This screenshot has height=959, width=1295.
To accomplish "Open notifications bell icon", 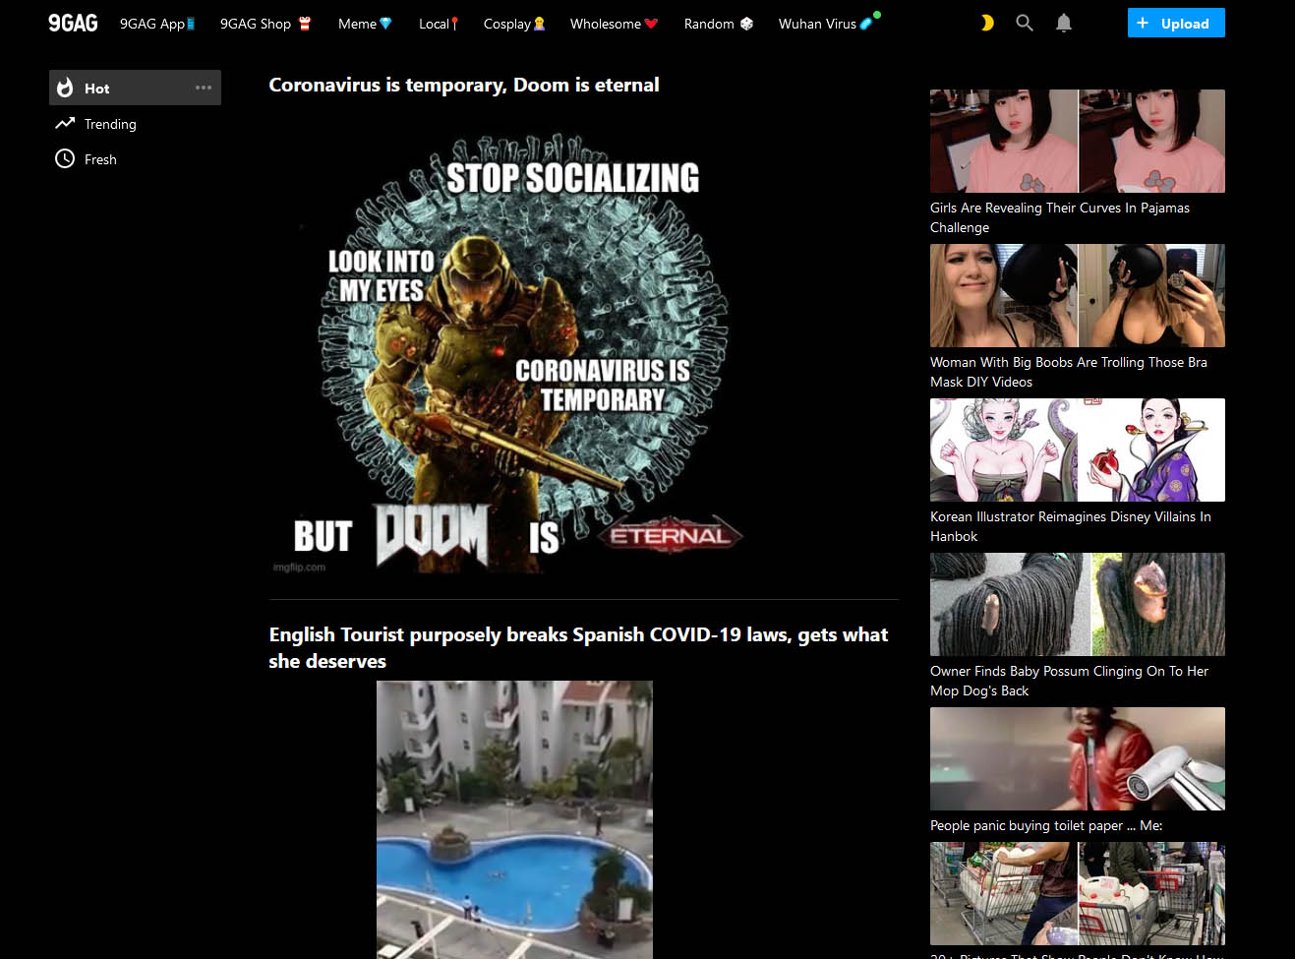I will click(1064, 23).
